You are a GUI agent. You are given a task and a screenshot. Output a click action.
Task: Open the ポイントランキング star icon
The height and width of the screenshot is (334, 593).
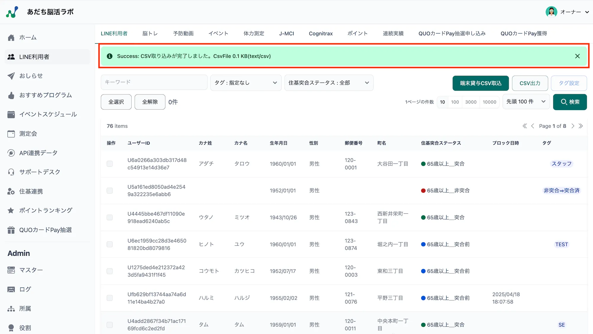tap(11, 210)
